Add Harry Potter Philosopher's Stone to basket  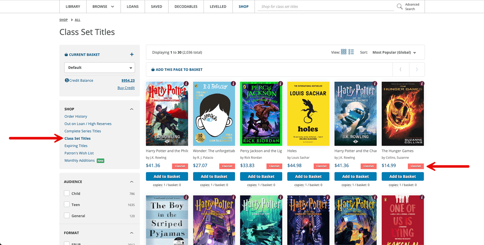pyautogui.click(x=167, y=177)
